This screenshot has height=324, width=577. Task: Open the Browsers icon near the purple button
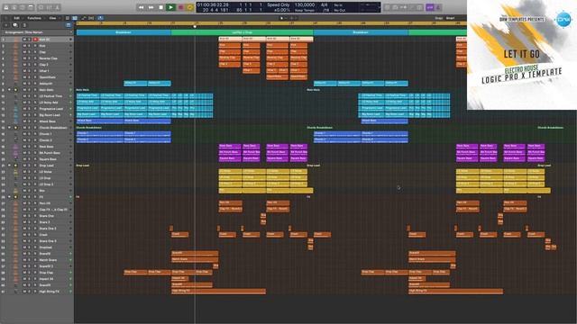[419, 7]
